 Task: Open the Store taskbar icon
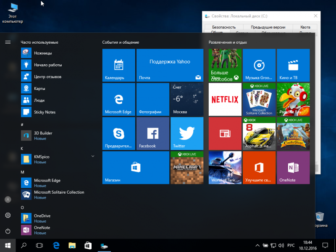click(x=88, y=245)
